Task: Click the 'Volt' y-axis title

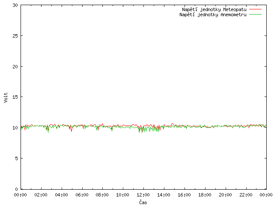Action: click(6, 97)
